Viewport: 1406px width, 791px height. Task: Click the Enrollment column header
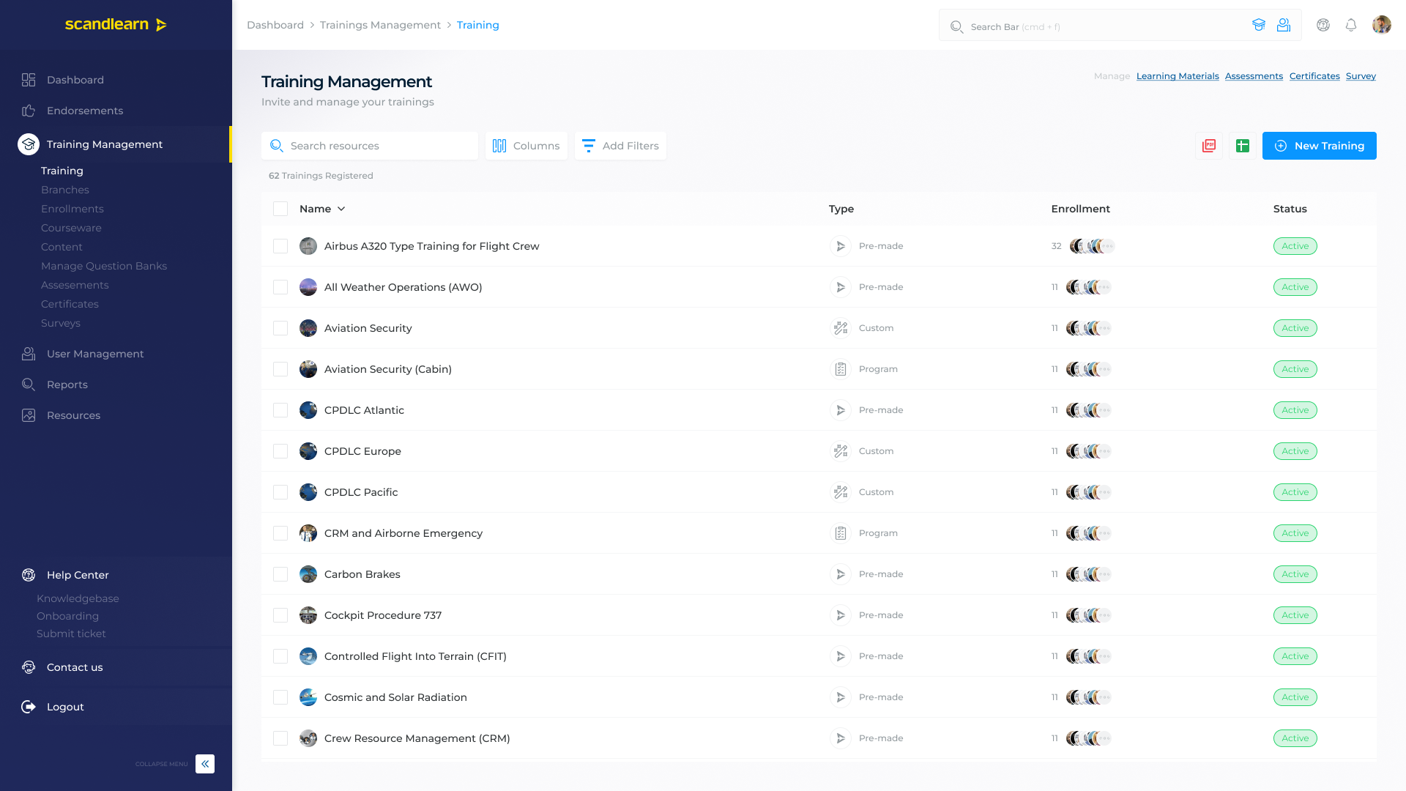[x=1080, y=209]
